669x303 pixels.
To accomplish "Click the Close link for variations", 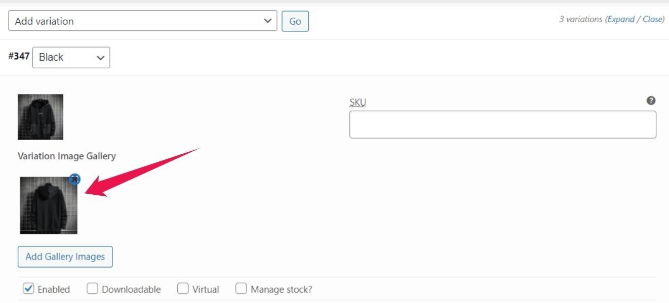I will pyautogui.click(x=652, y=19).
